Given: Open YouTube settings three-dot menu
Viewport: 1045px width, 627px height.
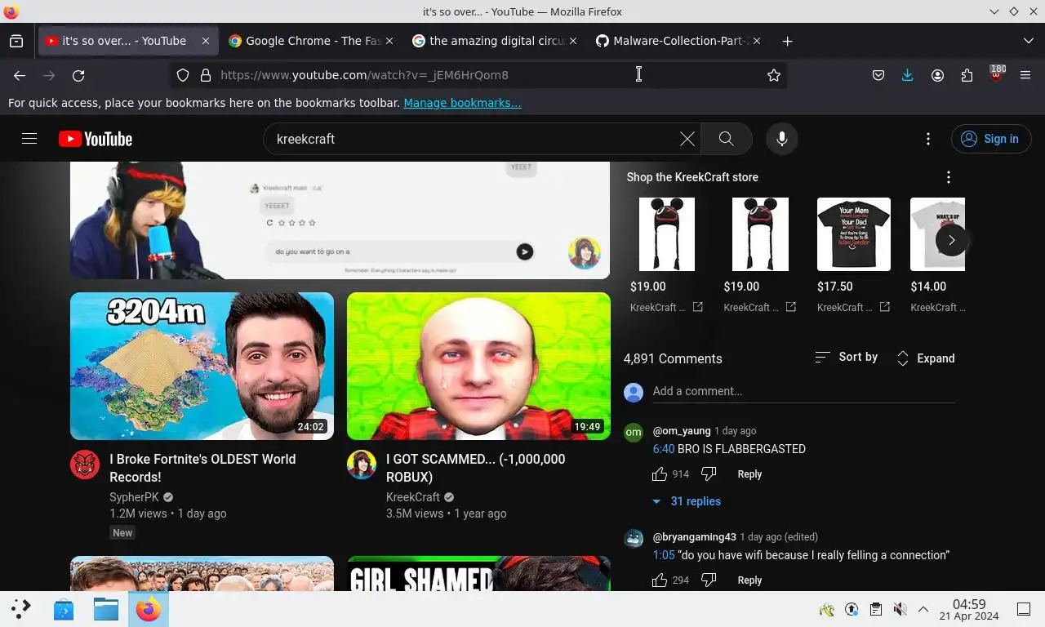Looking at the screenshot, I should tap(927, 139).
